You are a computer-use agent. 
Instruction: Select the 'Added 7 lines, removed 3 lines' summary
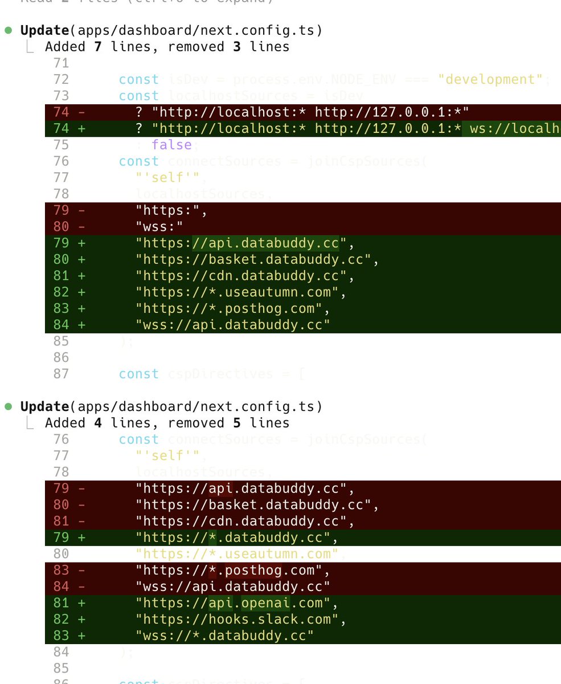pos(167,47)
